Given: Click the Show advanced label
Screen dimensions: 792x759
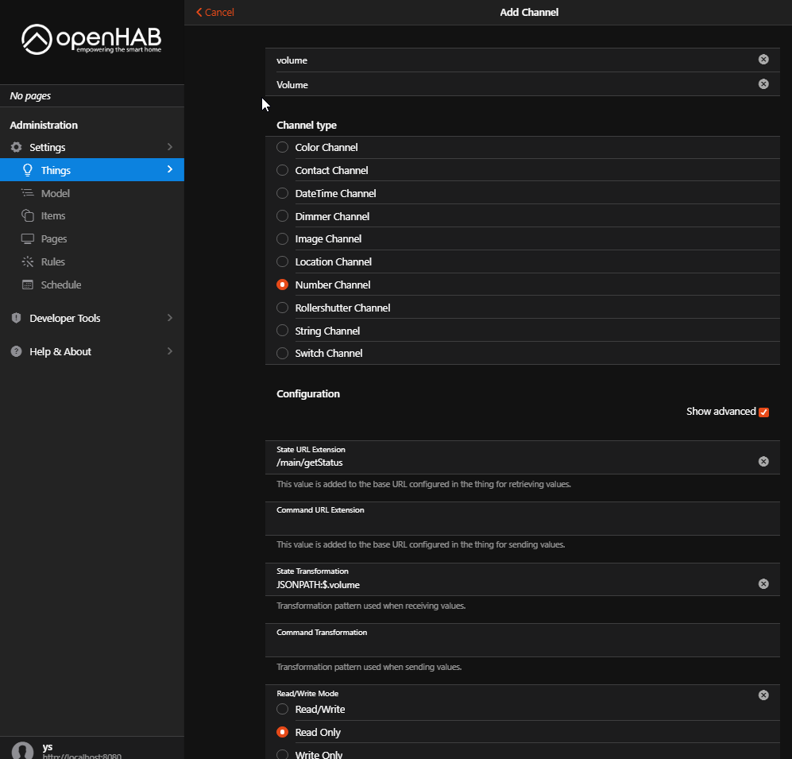Looking at the screenshot, I should tap(721, 412).
